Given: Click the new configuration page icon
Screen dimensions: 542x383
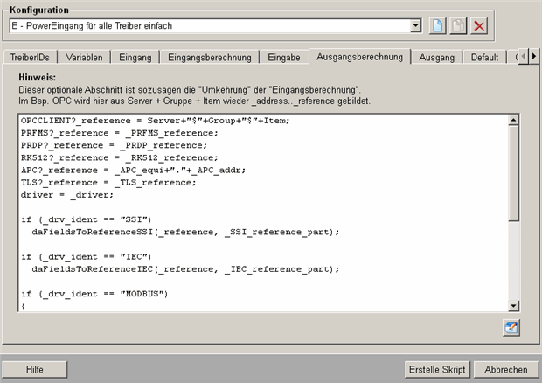Looking at the screenshot, I should click(438, 26).
